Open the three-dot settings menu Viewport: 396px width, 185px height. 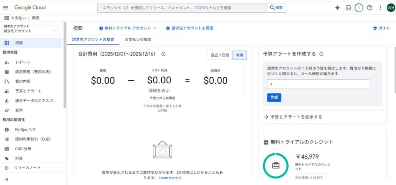pos(380,8)
